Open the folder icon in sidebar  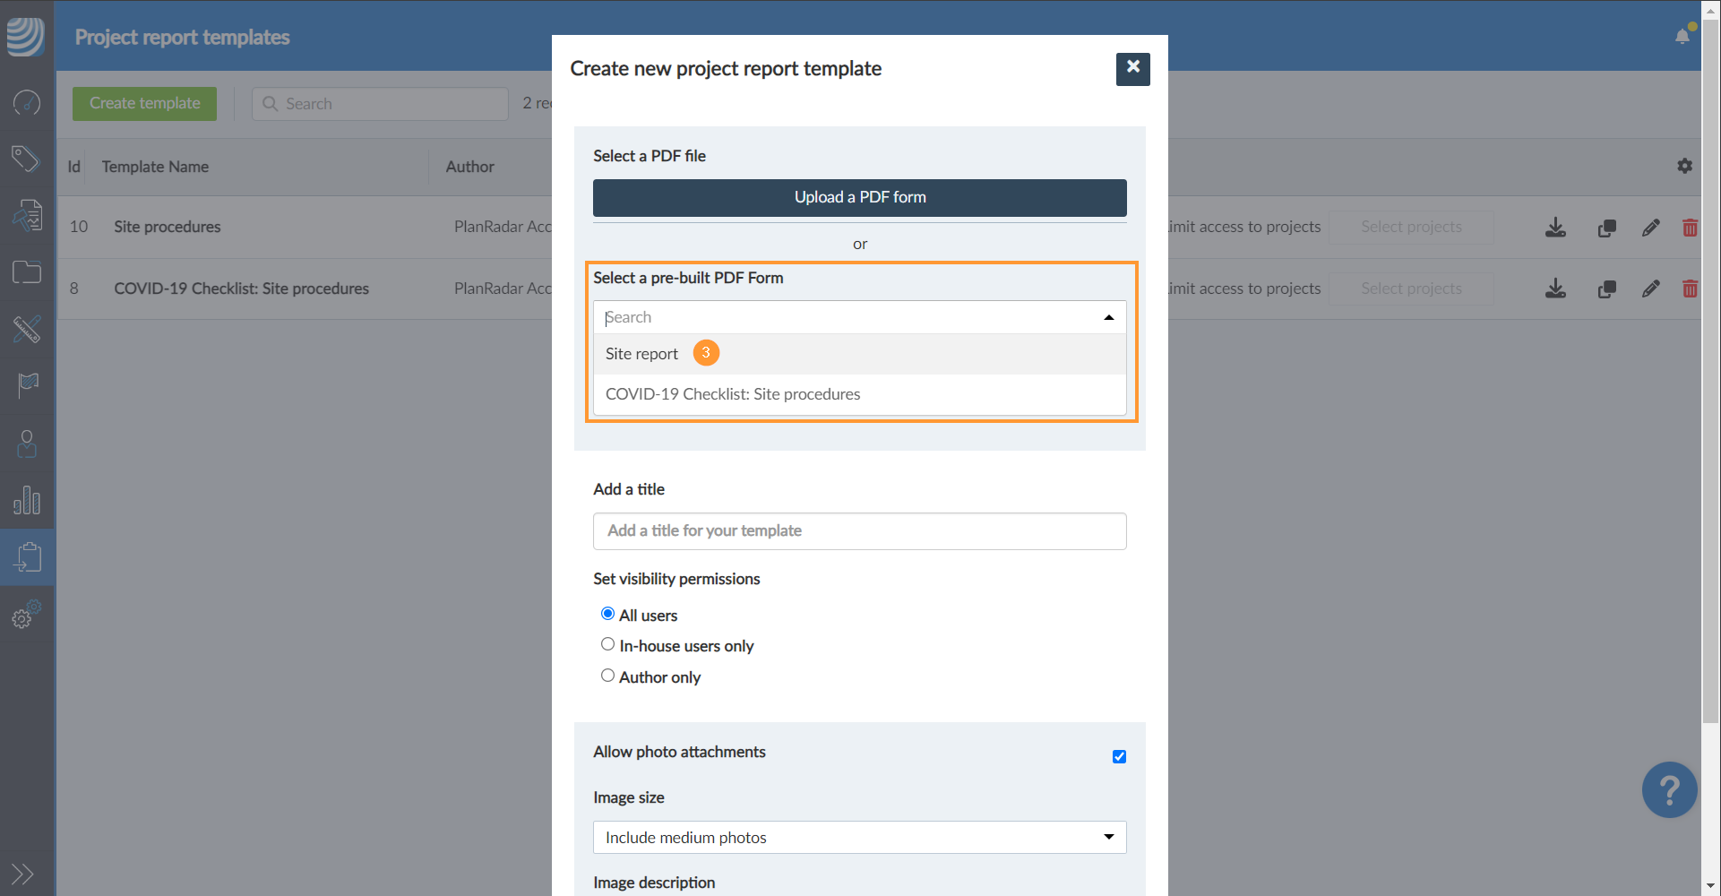click(x=27, y=272)
